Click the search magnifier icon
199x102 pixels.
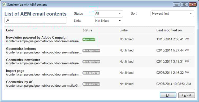[x=8, y=20]
